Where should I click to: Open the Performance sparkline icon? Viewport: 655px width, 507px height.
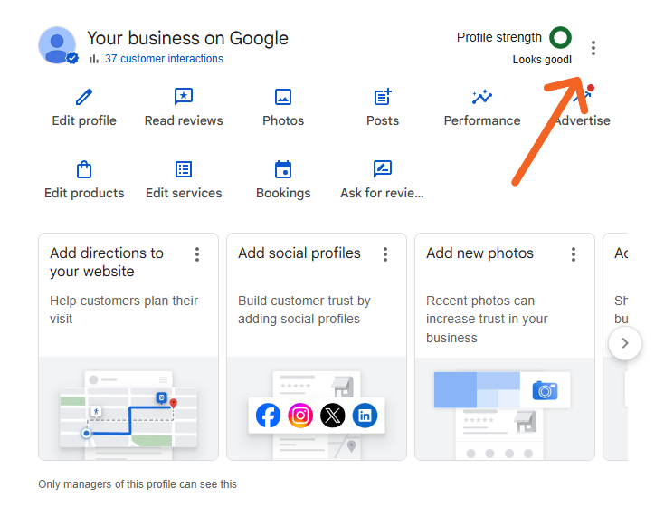coord(482,97)
